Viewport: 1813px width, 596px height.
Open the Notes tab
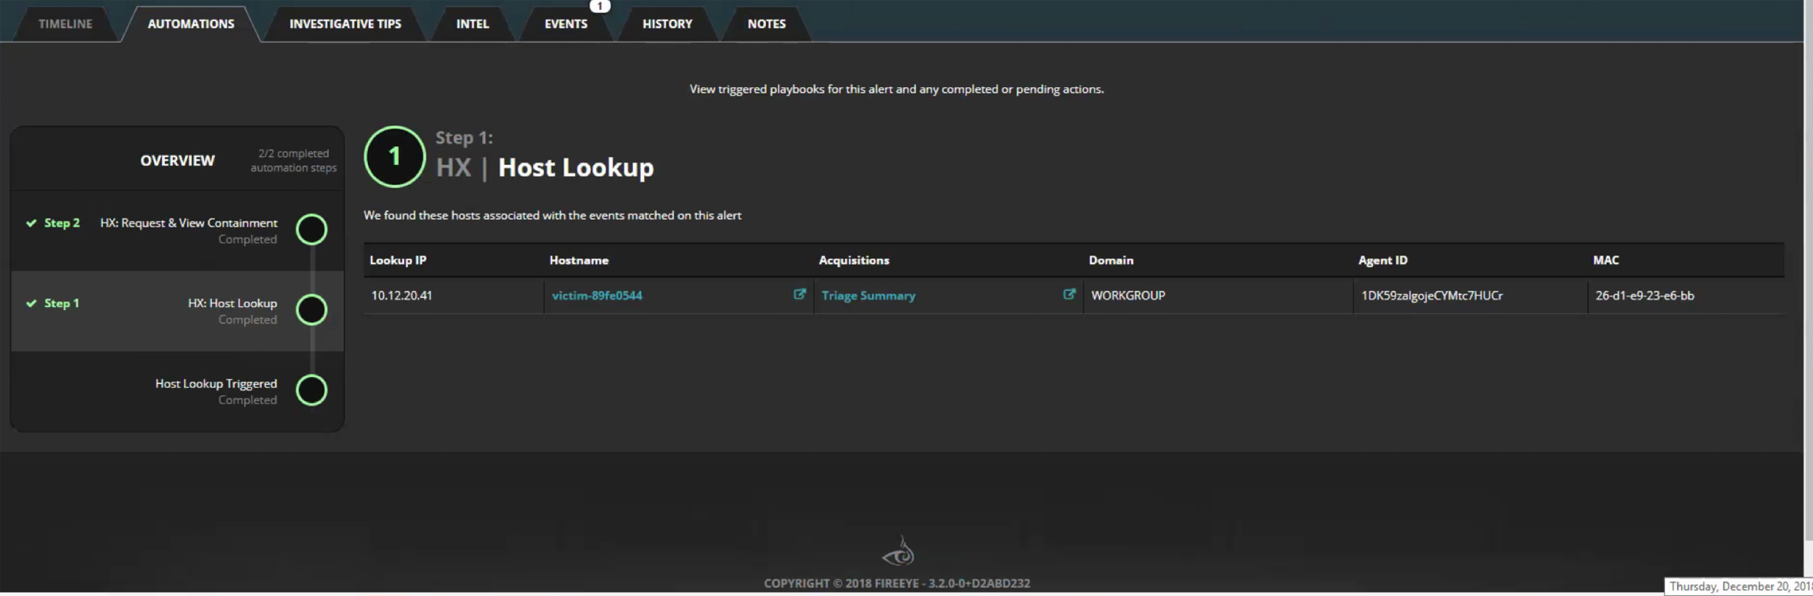766,24
